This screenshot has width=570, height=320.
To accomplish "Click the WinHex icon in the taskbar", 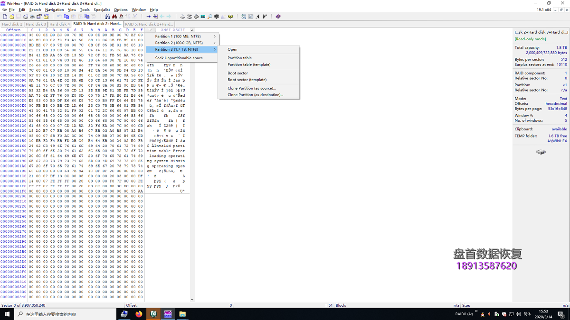I will [168, 314].
